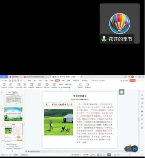The height and width of the screenshot is (158, 145).
Task: Click the undo arrow in quick toolbar
Action: pyautogui.click(x=21, y=81)
